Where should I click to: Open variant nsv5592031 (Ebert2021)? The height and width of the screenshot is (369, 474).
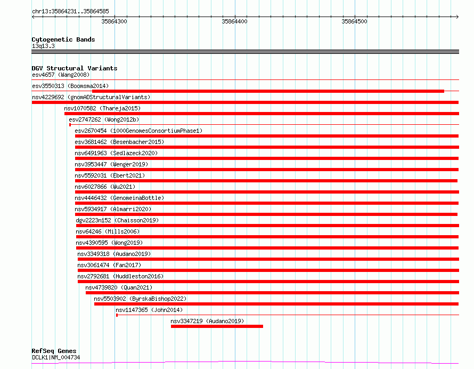(x=110, y=175)
